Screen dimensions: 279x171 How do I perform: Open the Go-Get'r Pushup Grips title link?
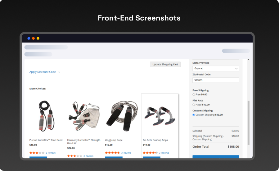155,140
